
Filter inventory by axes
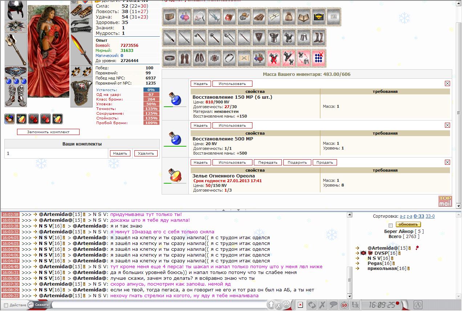pos(200,37)
